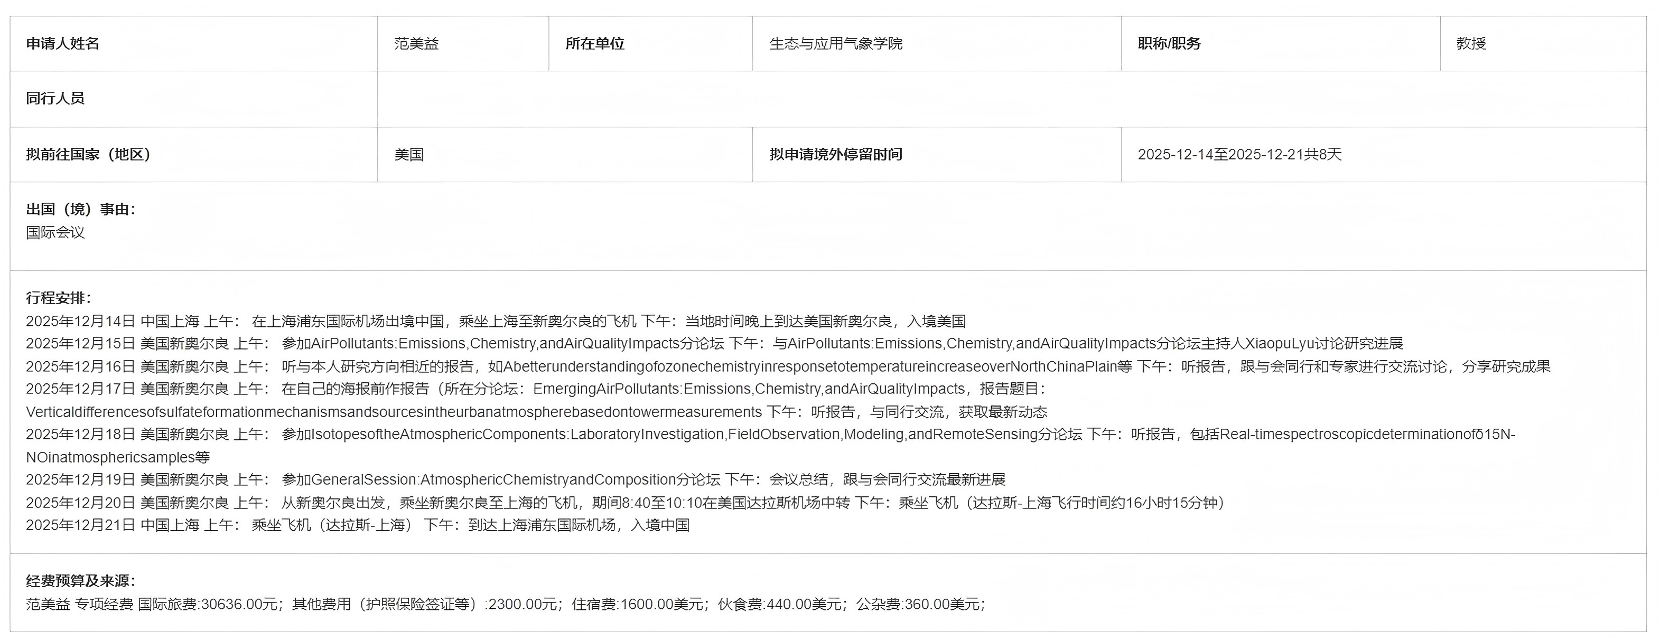Click the 行程安排 heading
This screenshot has width=1660, height=641.
[x=59, y=298]
